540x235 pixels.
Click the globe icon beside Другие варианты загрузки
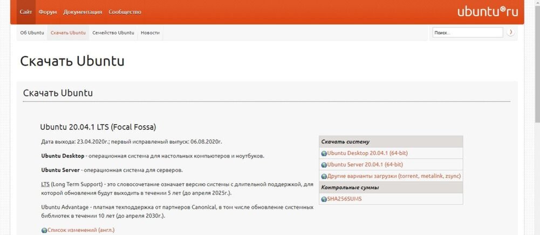tap(324, 177)
